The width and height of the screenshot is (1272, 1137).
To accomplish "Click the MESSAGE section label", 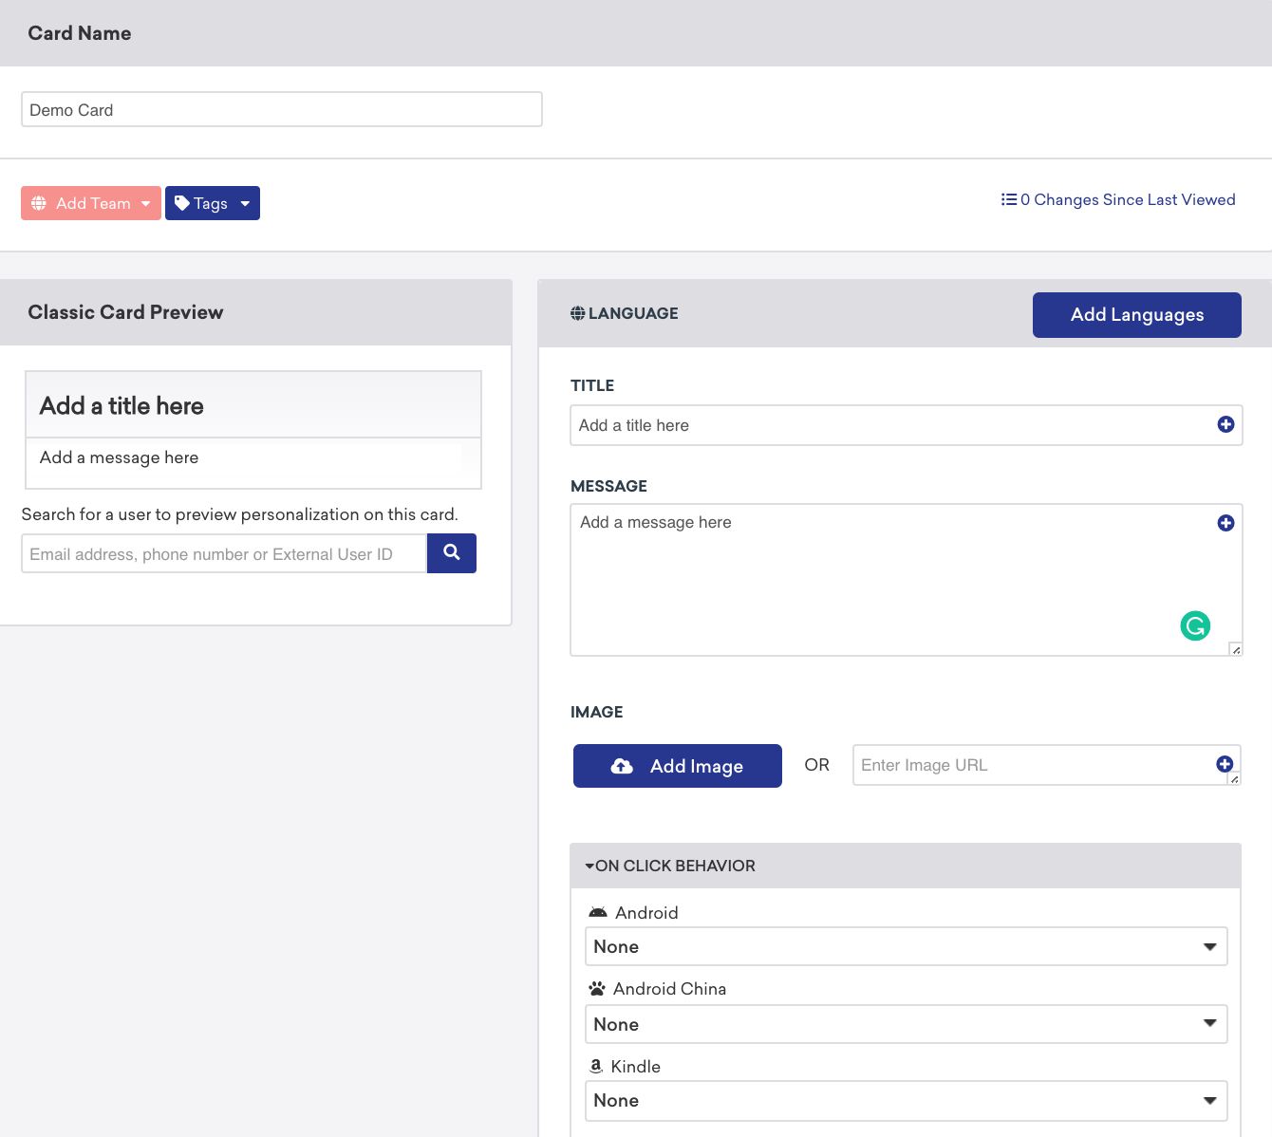I will [x=608, y=486].
